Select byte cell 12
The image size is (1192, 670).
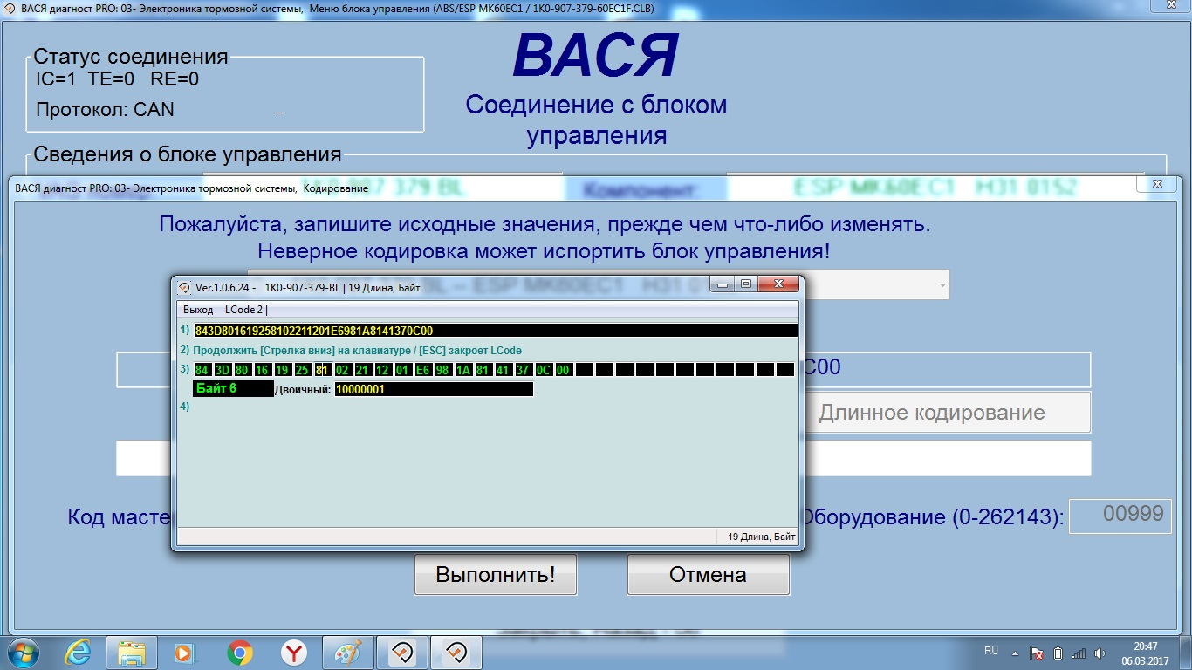383,370
